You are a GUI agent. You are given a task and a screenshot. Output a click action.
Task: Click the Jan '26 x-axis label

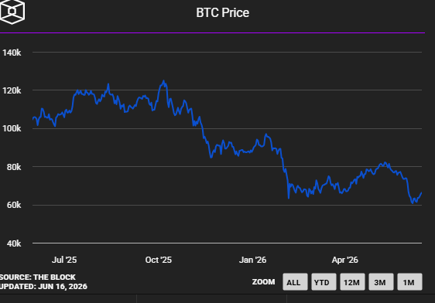pyautogui.click(x=252, y=260)
